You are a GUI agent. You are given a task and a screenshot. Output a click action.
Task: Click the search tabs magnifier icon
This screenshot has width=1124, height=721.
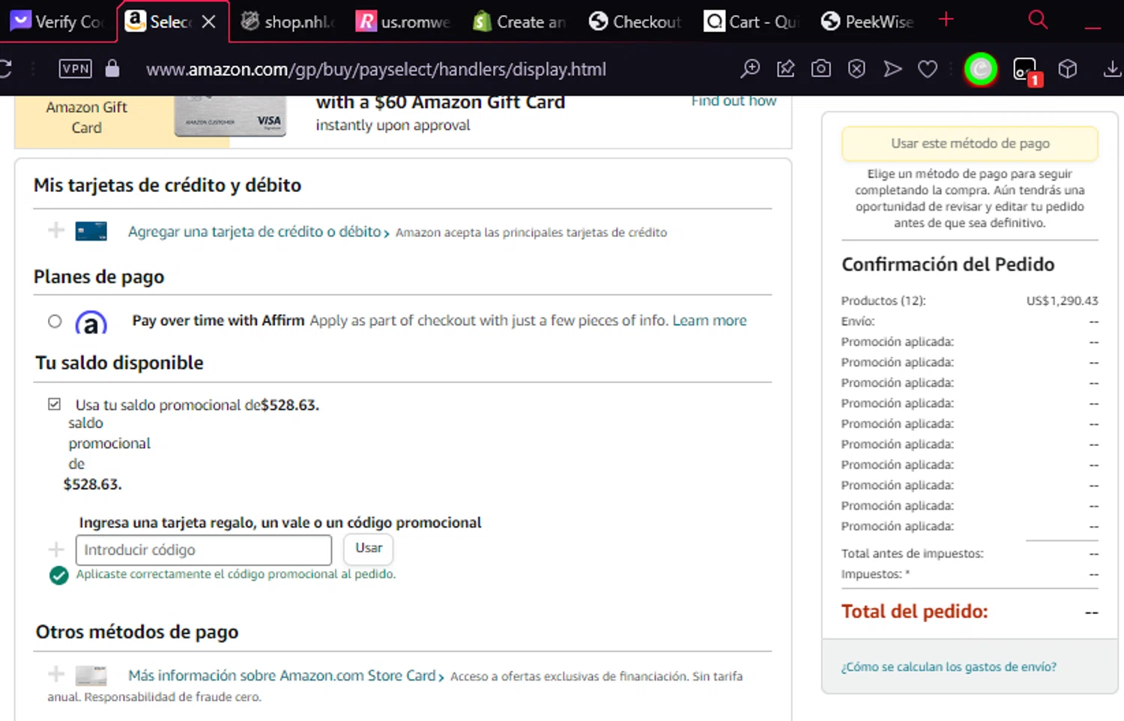point(1038,19)
